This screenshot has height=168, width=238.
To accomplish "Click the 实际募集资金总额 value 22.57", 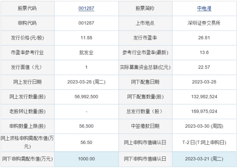I will point(204,67).
